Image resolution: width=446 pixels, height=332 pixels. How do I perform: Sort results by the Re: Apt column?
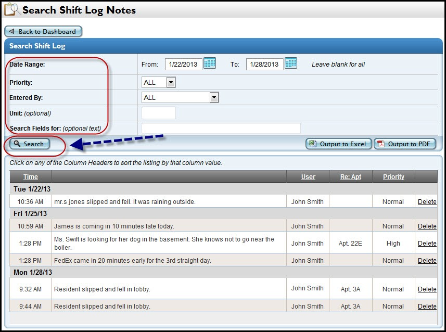[x=351, y=176]
